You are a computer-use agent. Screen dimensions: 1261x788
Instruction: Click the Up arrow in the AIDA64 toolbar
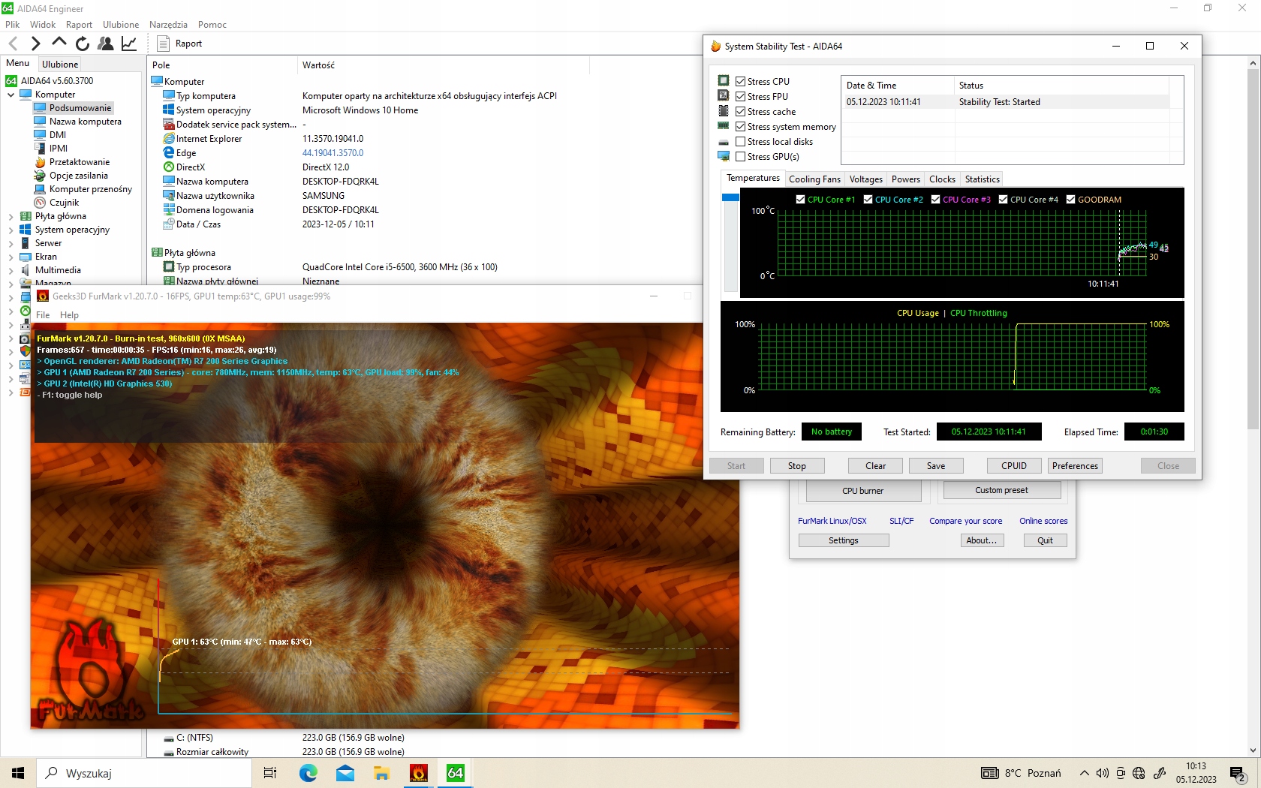point(59,43)
